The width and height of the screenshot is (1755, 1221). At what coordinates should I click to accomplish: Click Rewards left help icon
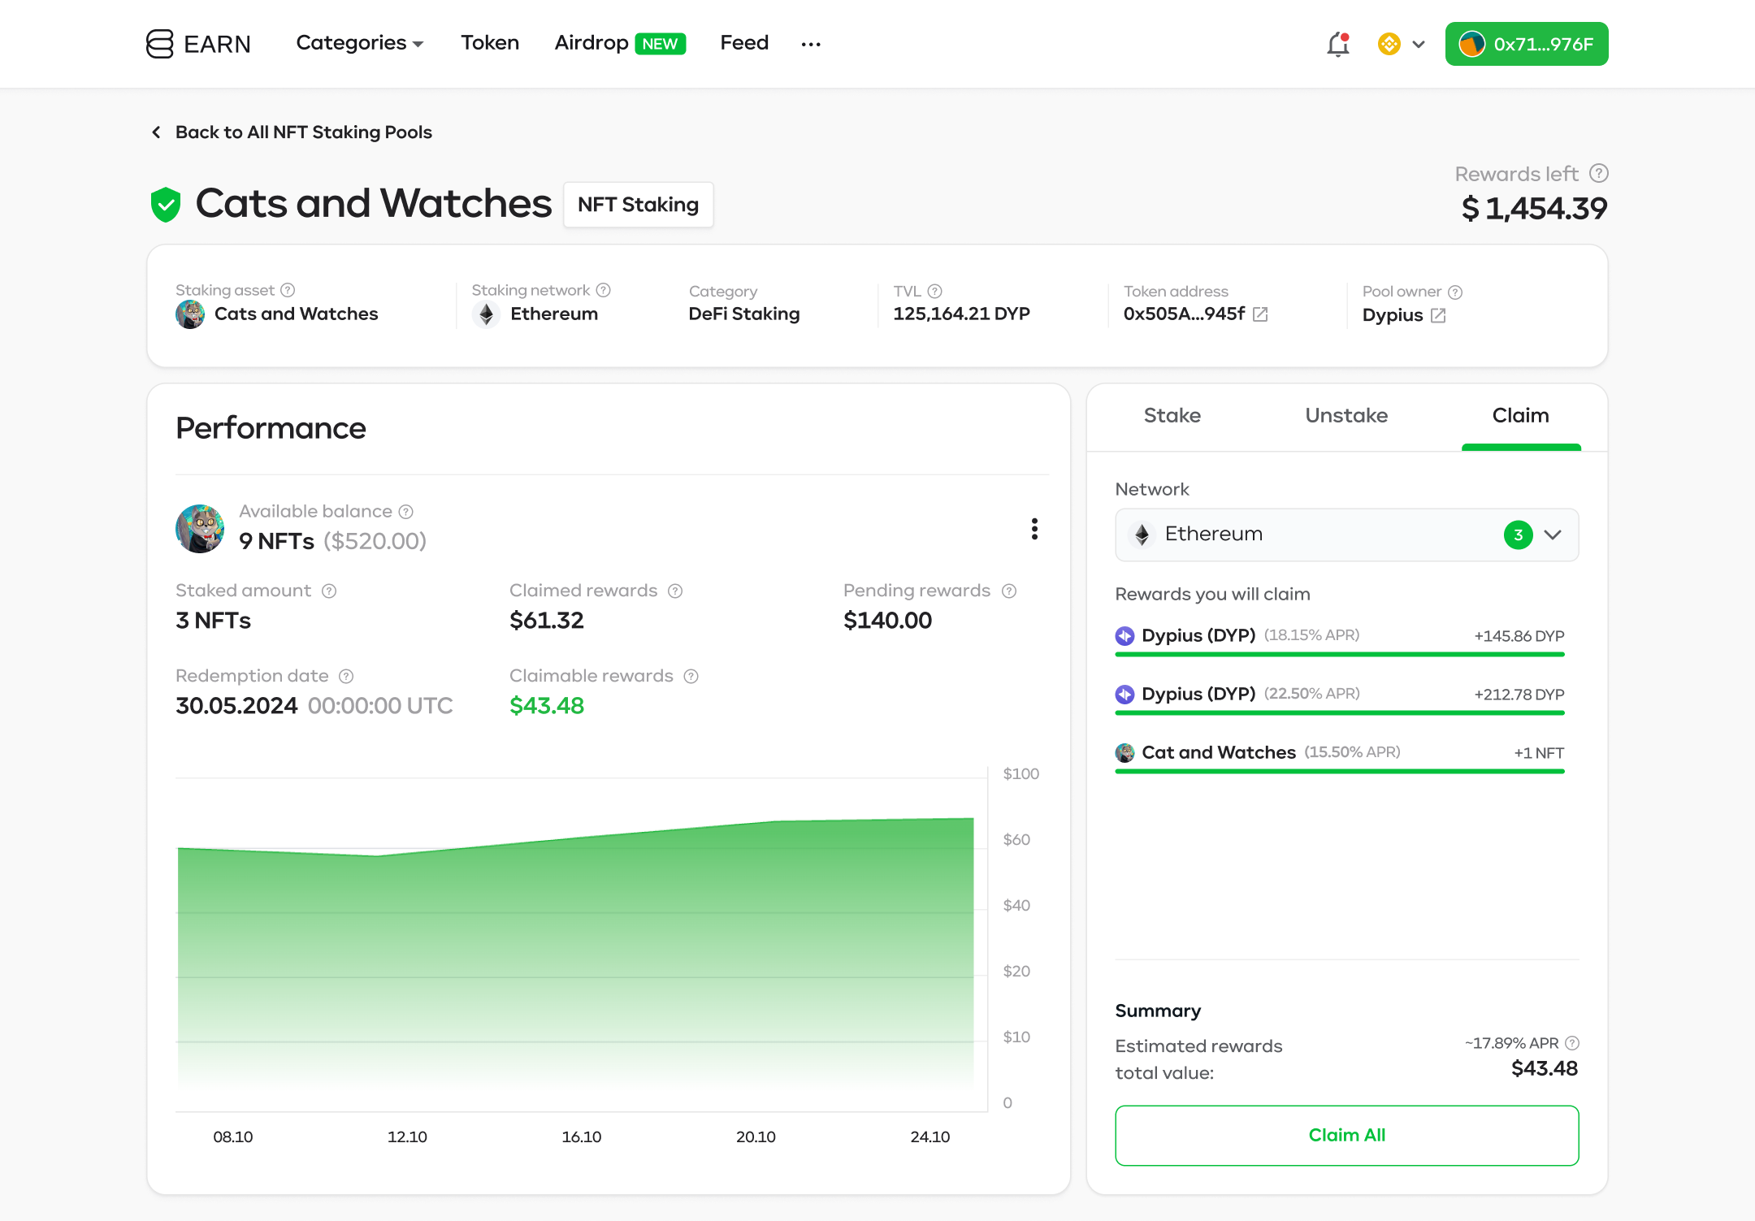point(1598,173)
